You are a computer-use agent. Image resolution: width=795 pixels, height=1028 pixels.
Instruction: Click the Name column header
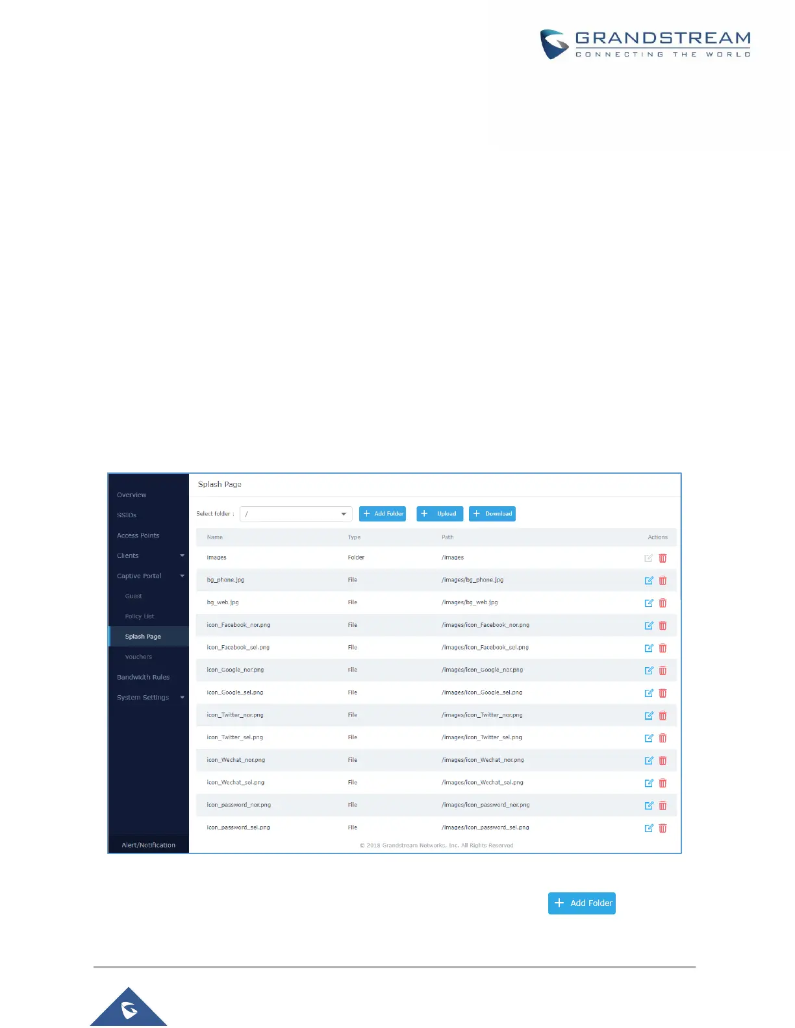point(215,537)
